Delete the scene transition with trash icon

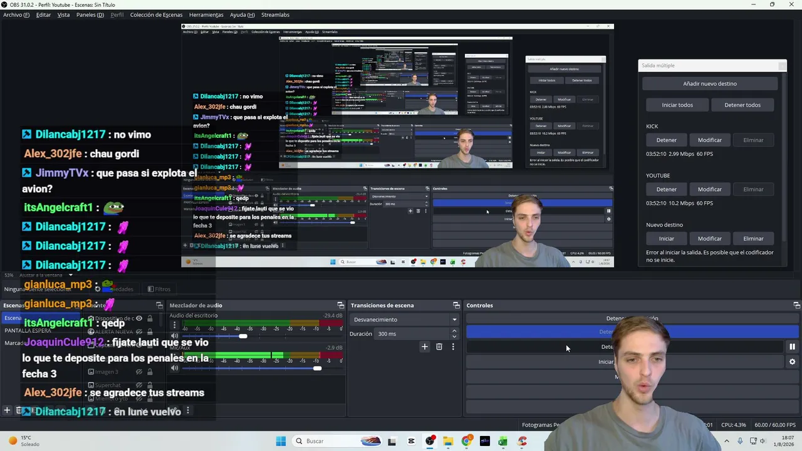[439, 347]
